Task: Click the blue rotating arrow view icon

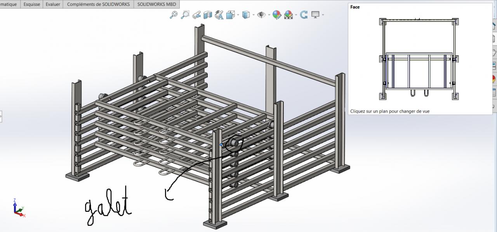Action: pyautogui.click(x=304, y=15)
